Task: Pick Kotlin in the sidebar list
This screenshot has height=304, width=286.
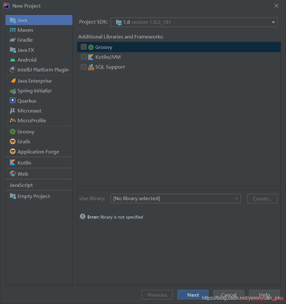Action: [x=39, y=163]
